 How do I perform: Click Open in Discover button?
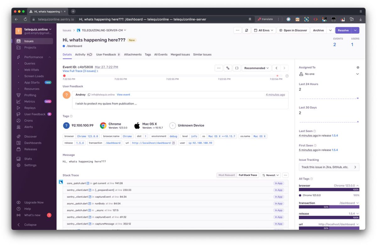pyautogui.click(x=293, y=30)
